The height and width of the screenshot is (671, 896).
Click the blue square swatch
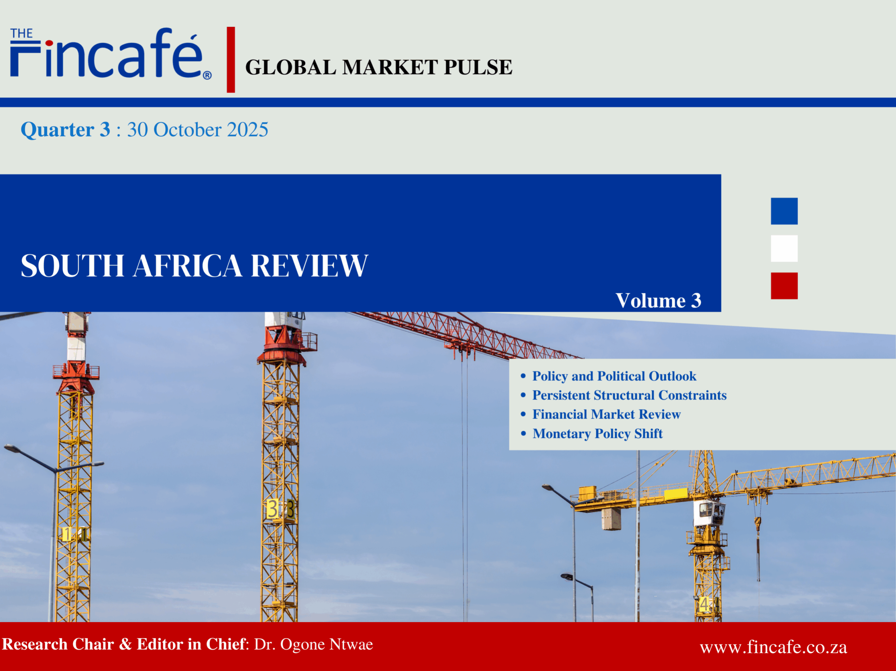coord(784,211)
